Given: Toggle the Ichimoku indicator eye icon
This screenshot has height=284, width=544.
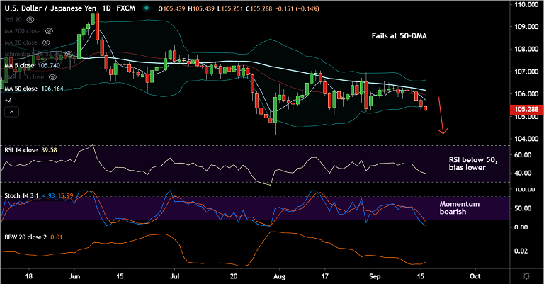Looking at the screenshot, I should coord(69,54).
